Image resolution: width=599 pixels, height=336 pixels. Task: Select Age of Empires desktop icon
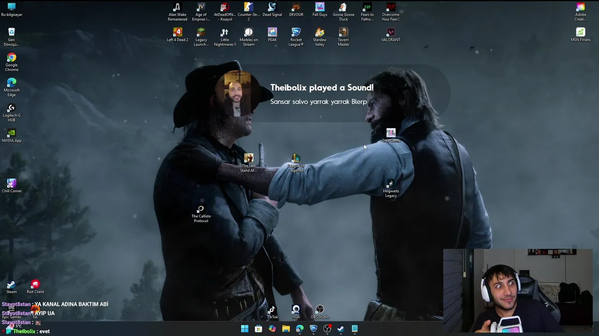(201, 12)
